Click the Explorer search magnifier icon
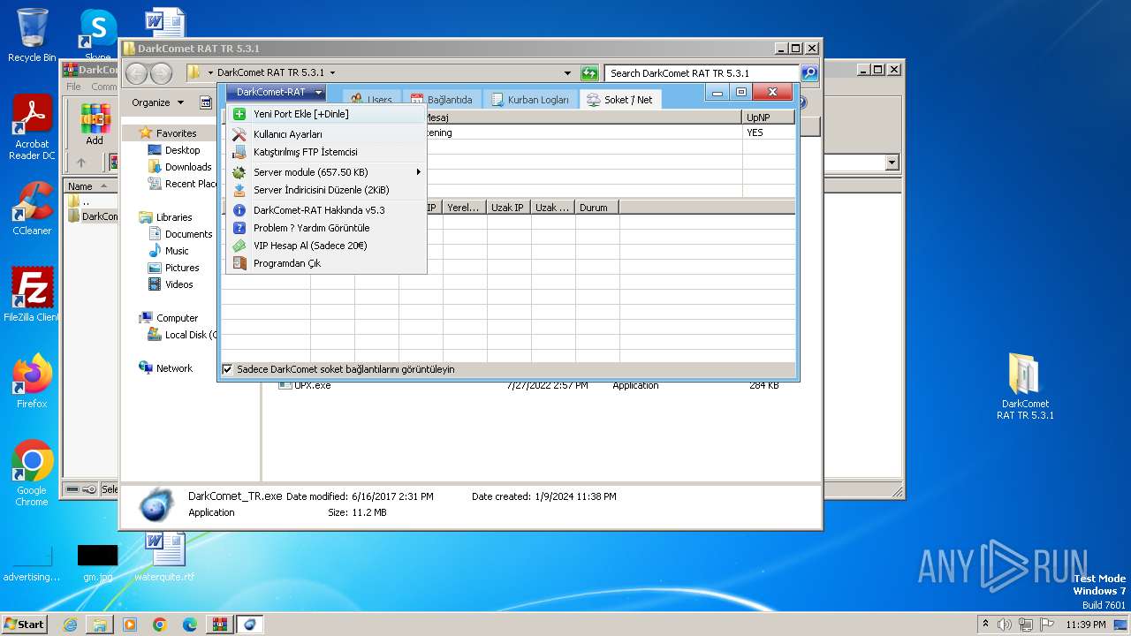The width and height of the screenshot is (1131, 636). point(809,73)
